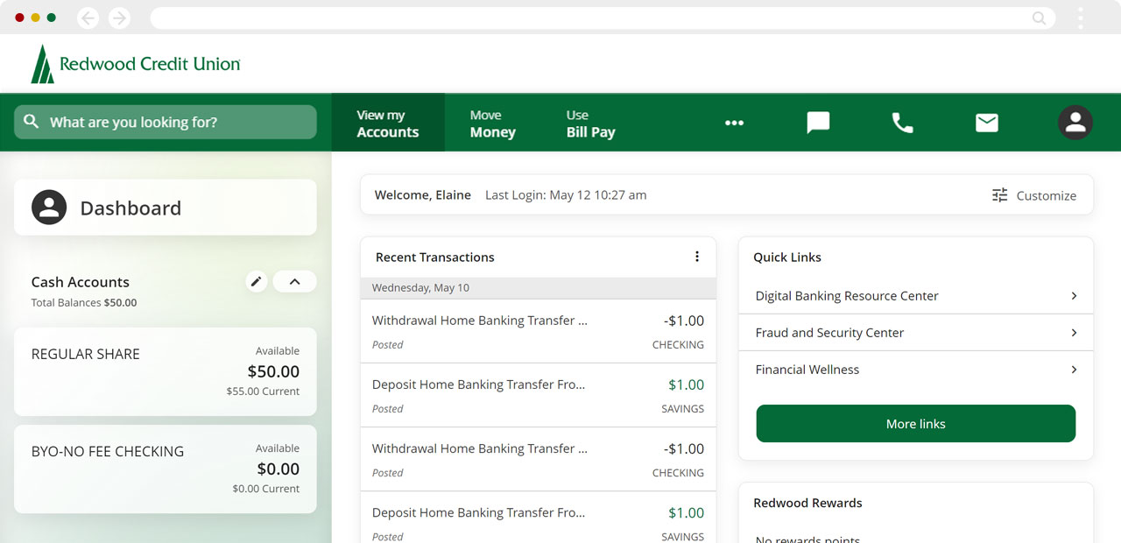Click the '$0.00 Current' balance text

click(x=266, y=489)
